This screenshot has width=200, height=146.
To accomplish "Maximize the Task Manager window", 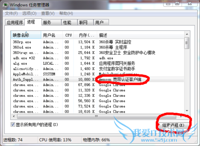I will click(x=177, y=4).
